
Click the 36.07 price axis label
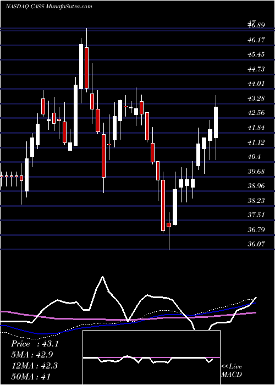pyautogui.click(x=257, y=244)
